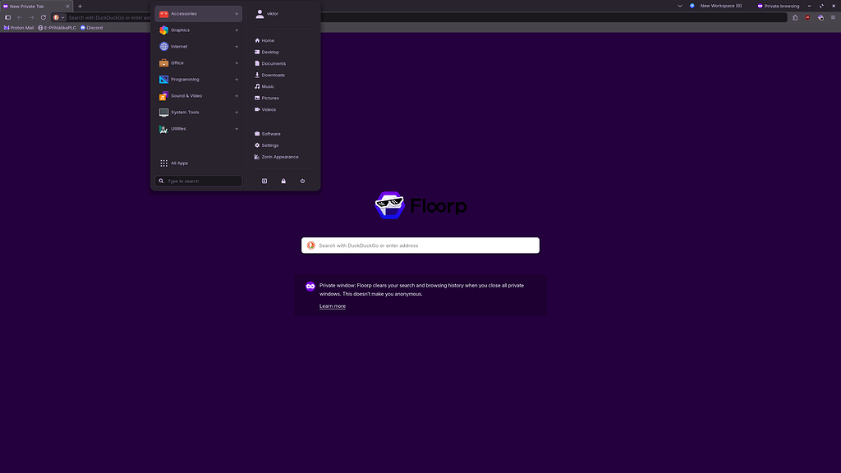Expand arrow next to Utilities
The image size is (841, 473).
coord(236,129)
